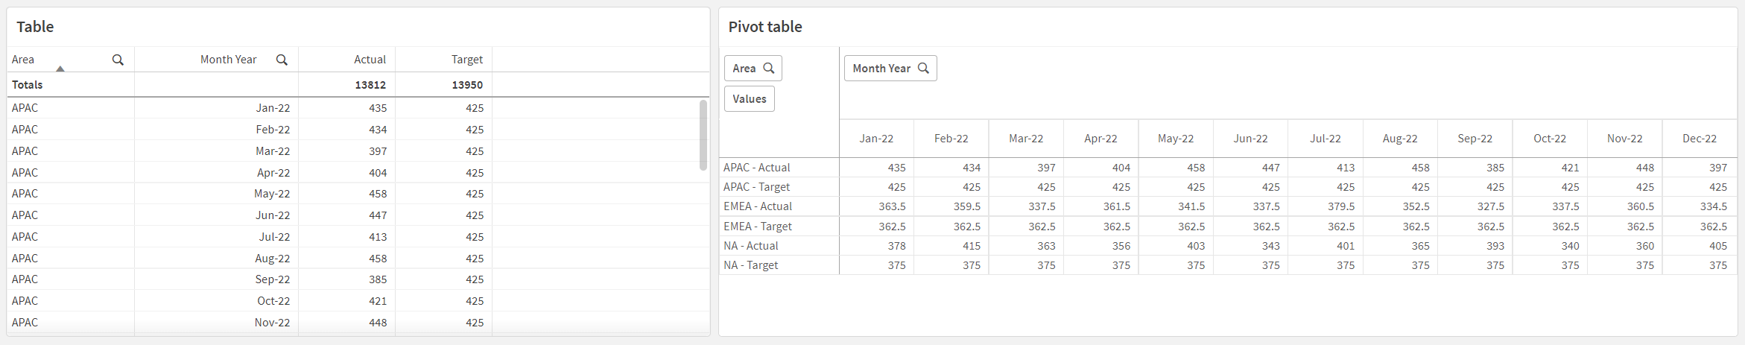Click the Pivot table title
The width and height of the screenshot is (1745, 345).
765,27
